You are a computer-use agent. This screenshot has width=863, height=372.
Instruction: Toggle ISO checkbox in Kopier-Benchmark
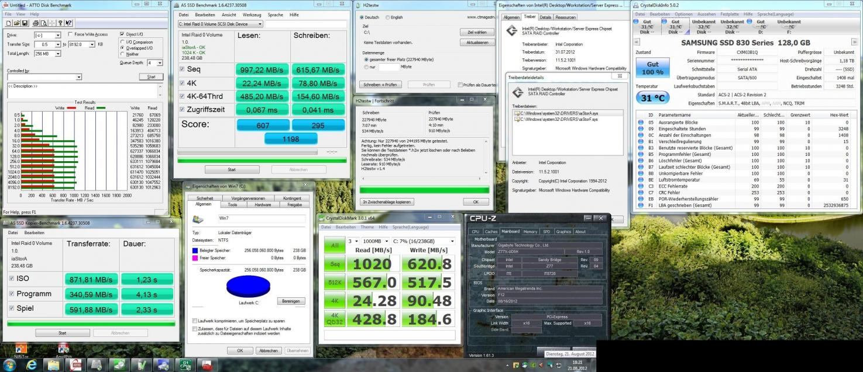[12, 279]
